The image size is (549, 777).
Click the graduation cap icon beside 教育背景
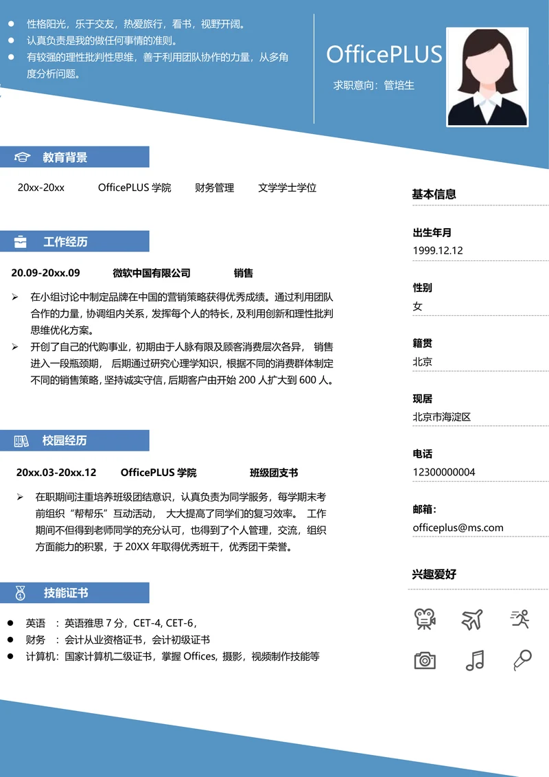tap(23, 157)
